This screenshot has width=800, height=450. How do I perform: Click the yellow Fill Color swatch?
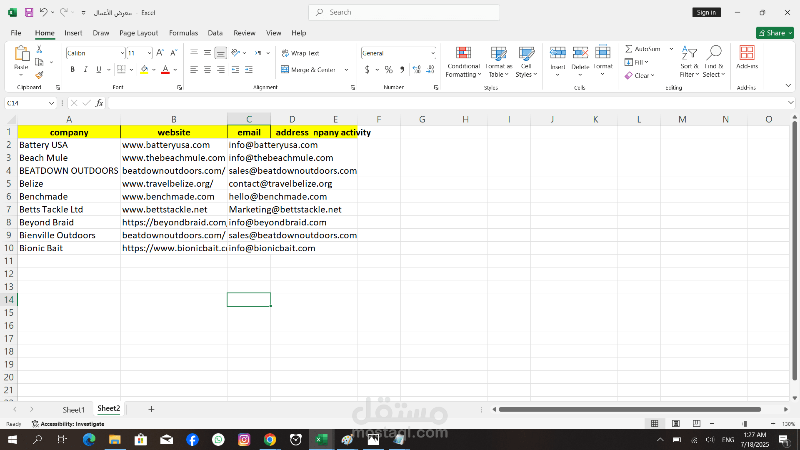pyautogui.click(x=144, y=70)
